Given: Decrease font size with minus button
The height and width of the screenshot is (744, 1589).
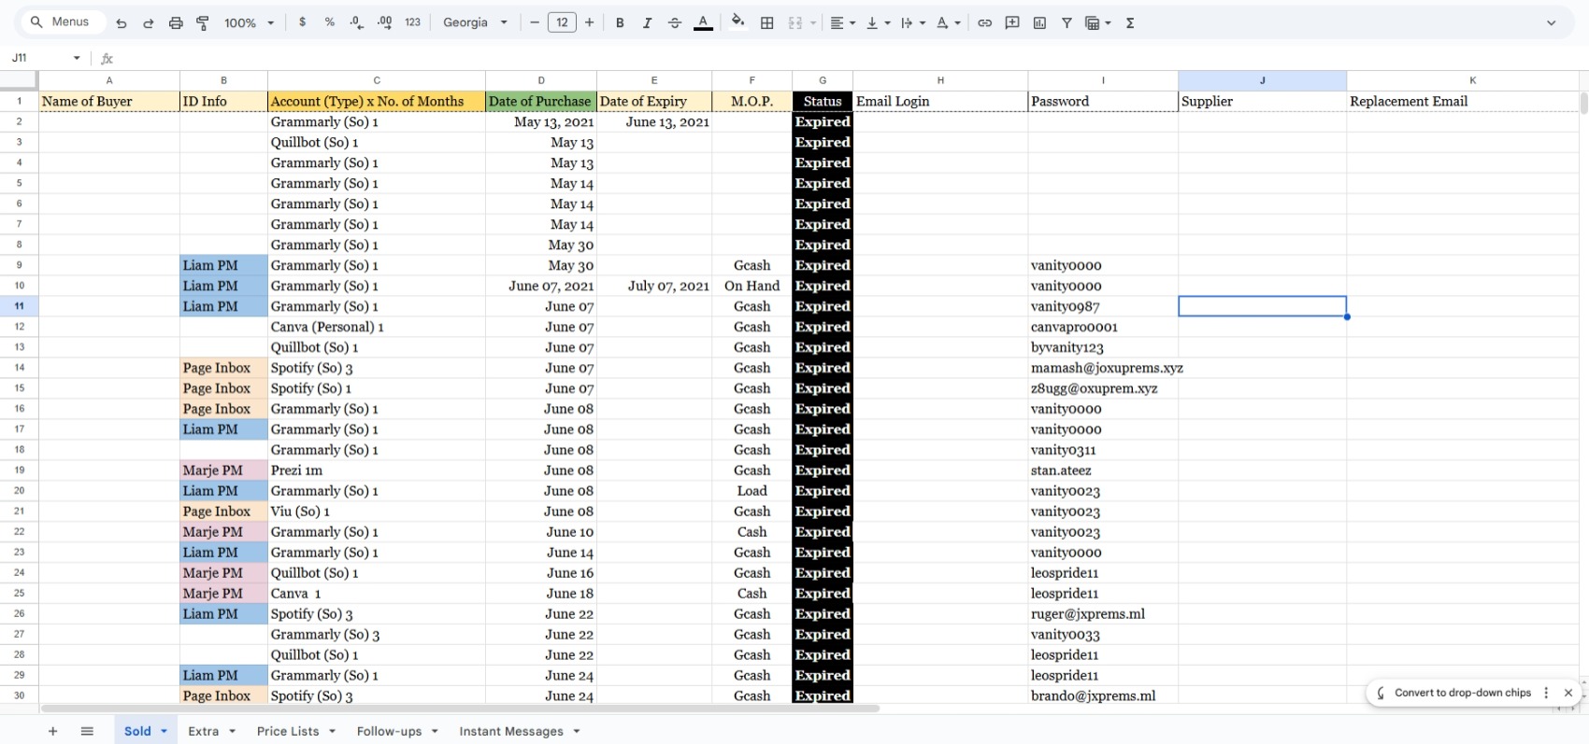Looking at the screenshot, I should [x=535, y=22].
